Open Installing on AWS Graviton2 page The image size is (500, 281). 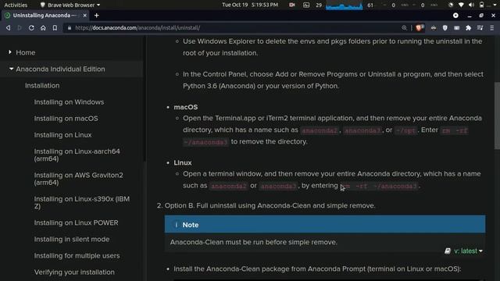click(78, 179)
